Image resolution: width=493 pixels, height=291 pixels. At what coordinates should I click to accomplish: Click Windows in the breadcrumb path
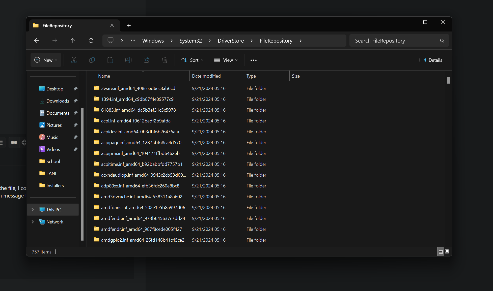click(153, 41)
